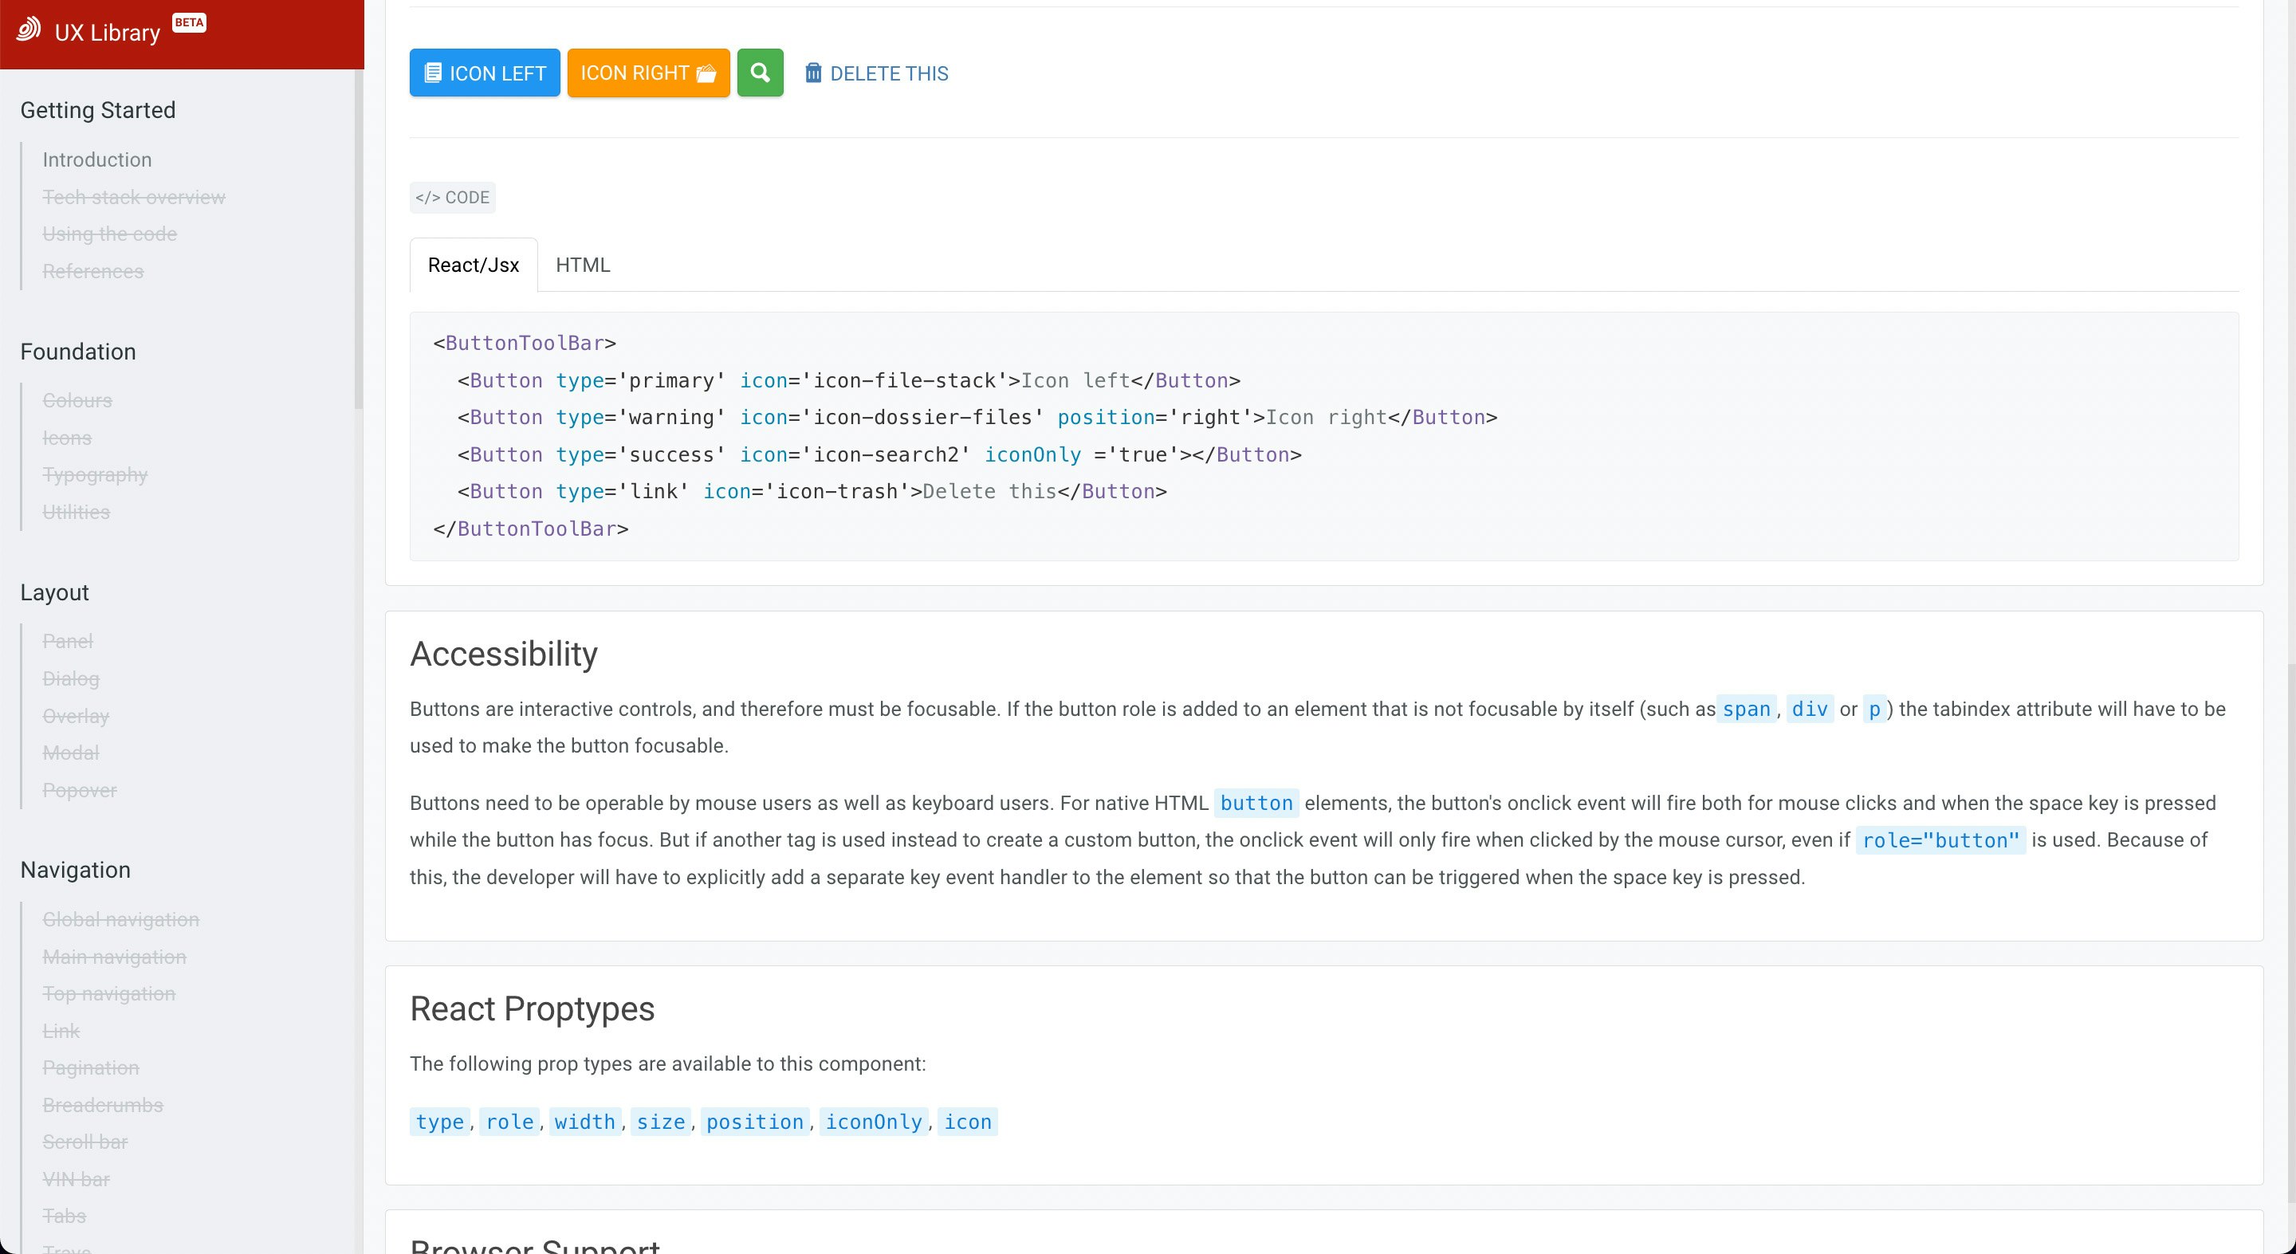Screen dimensions: 2296x1254
Task: Click the </> icon on the CODE button
Action: 429,197
